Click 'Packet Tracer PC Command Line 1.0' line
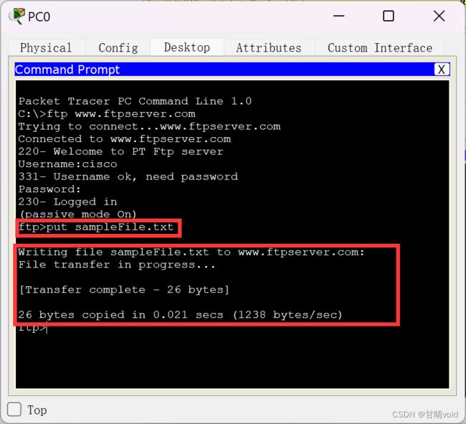Screen dimensions: 466x424 point(135,101)
